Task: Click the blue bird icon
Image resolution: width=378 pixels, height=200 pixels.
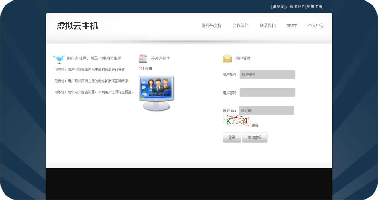Action: (58, 59)
